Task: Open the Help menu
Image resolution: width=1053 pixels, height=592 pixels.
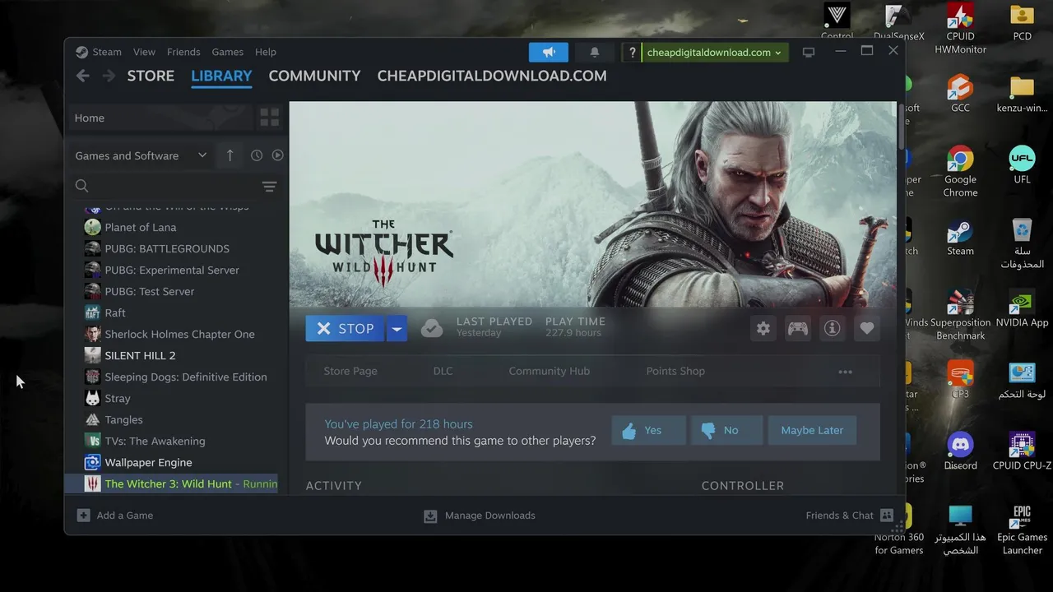Action: 266,52
